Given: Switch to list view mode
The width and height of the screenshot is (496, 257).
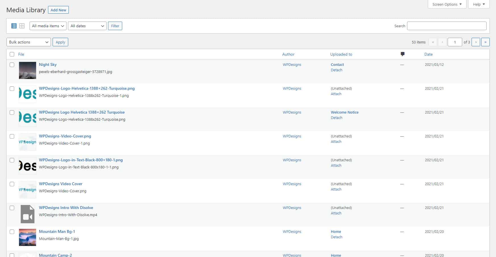Looking at the screenshot, I should [x=14, y=26].
